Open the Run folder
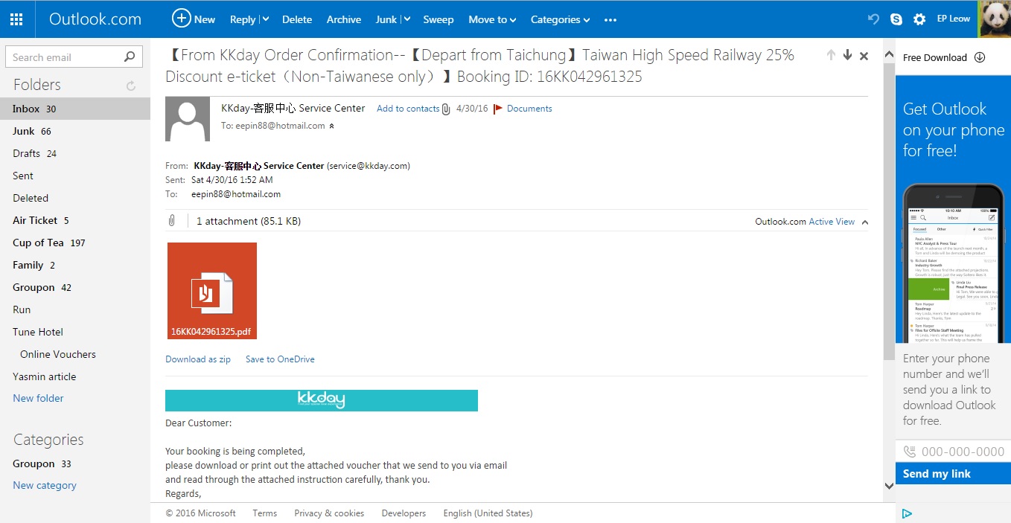 (x=74, y=309)
